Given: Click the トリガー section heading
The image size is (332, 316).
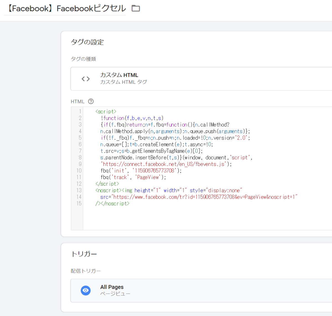Looking at the screenshot, I should (x=84, y=254).
